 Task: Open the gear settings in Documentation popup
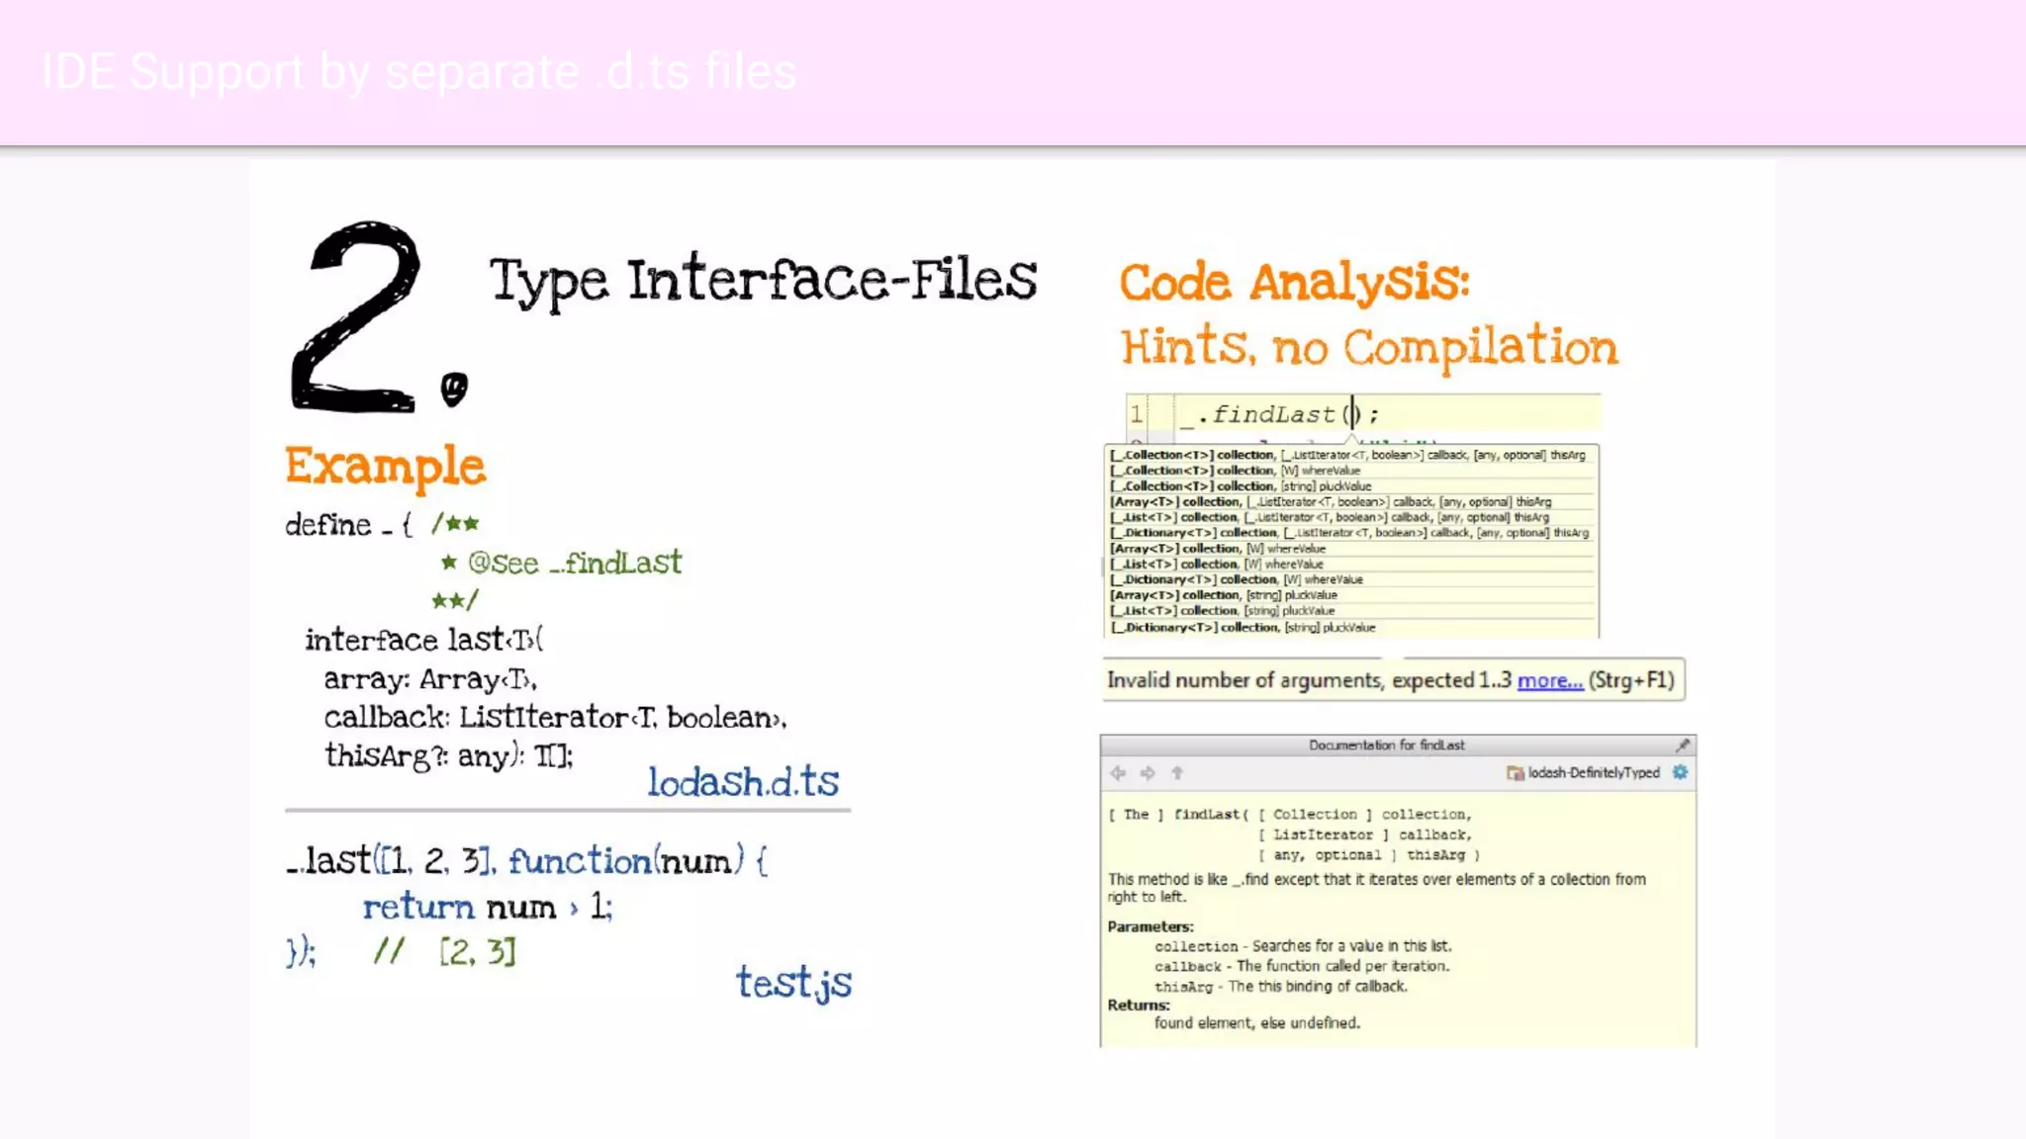click(1680, 772)
